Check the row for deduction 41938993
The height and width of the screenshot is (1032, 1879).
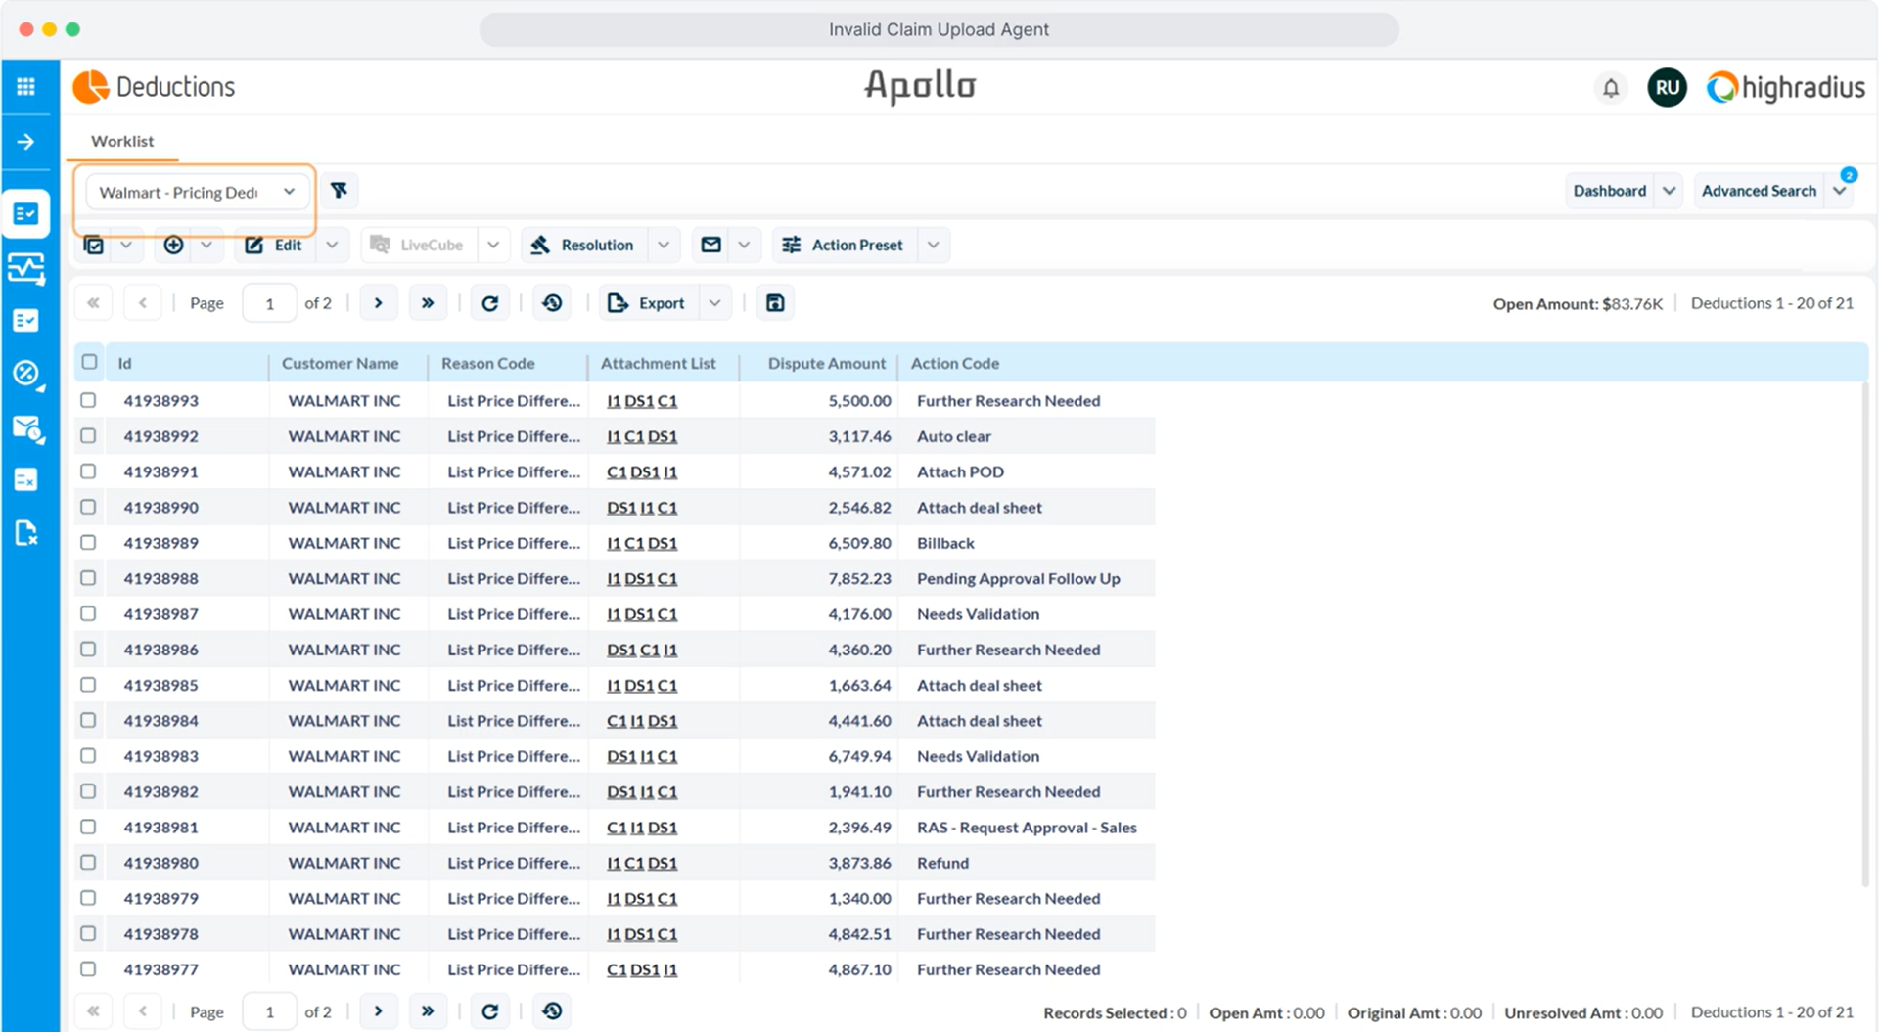(x=88, y=400)
